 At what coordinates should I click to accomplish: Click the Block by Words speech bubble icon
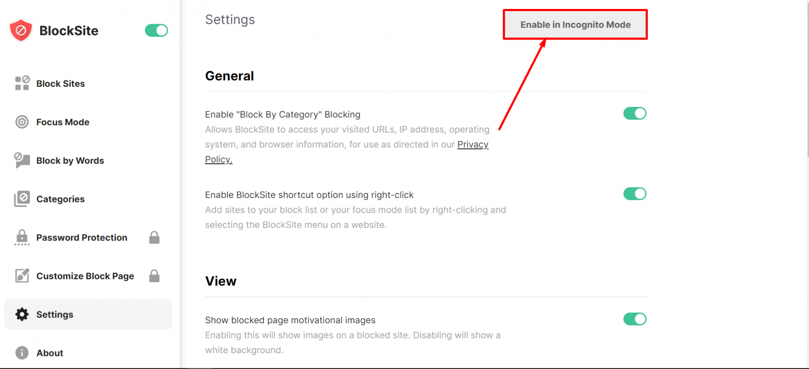point(22,160)
